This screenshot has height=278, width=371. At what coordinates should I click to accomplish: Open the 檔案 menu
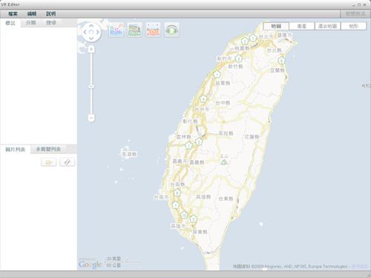tap(13, 14)
